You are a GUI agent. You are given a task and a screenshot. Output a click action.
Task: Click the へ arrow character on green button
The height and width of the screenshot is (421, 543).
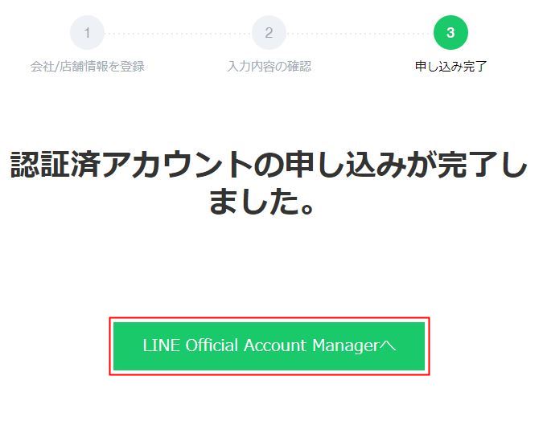pos(389,345)
